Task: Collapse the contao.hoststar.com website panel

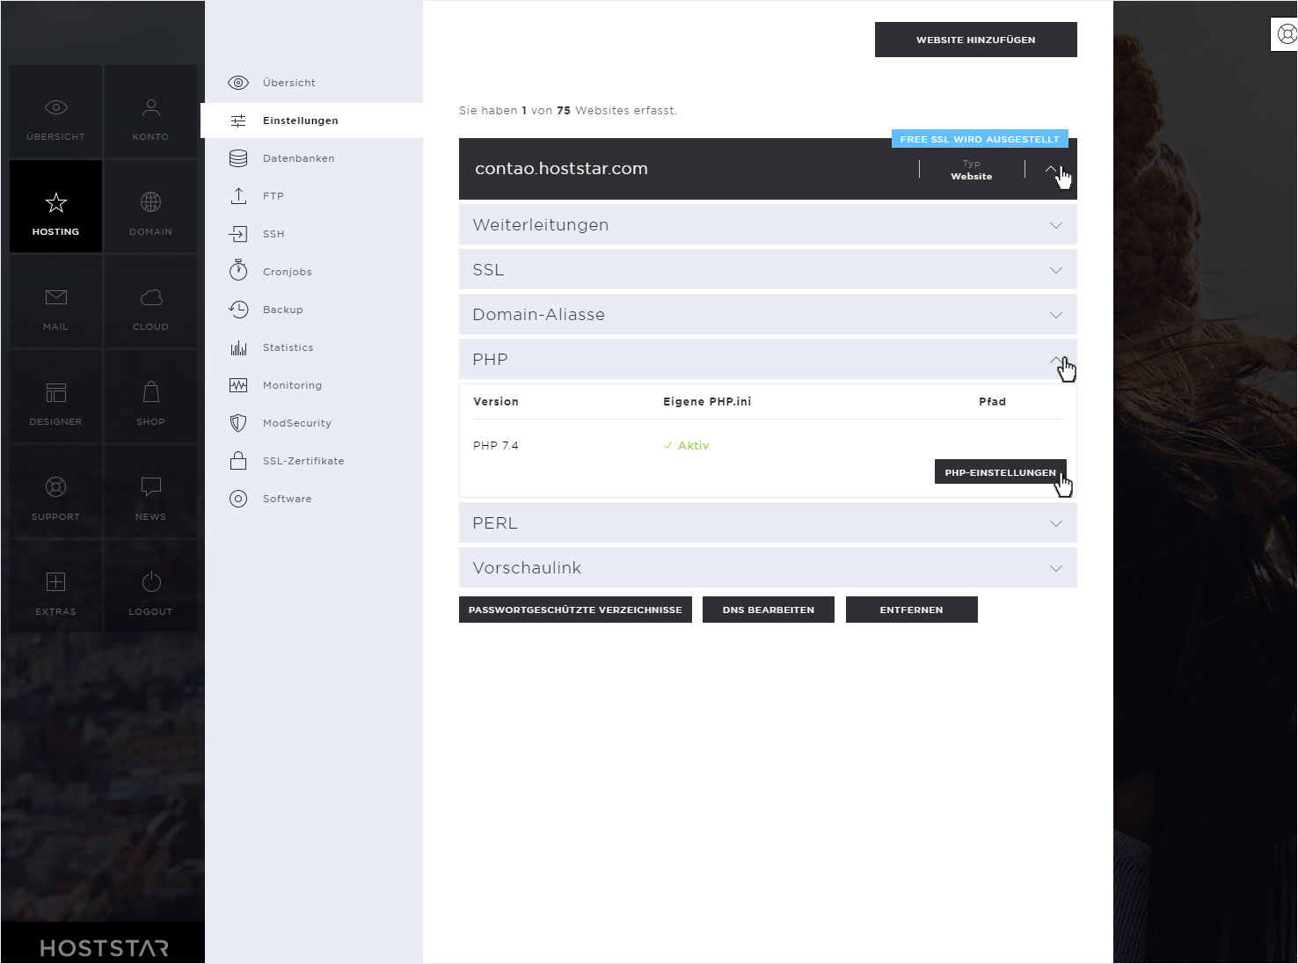Action: point(1051,169)
